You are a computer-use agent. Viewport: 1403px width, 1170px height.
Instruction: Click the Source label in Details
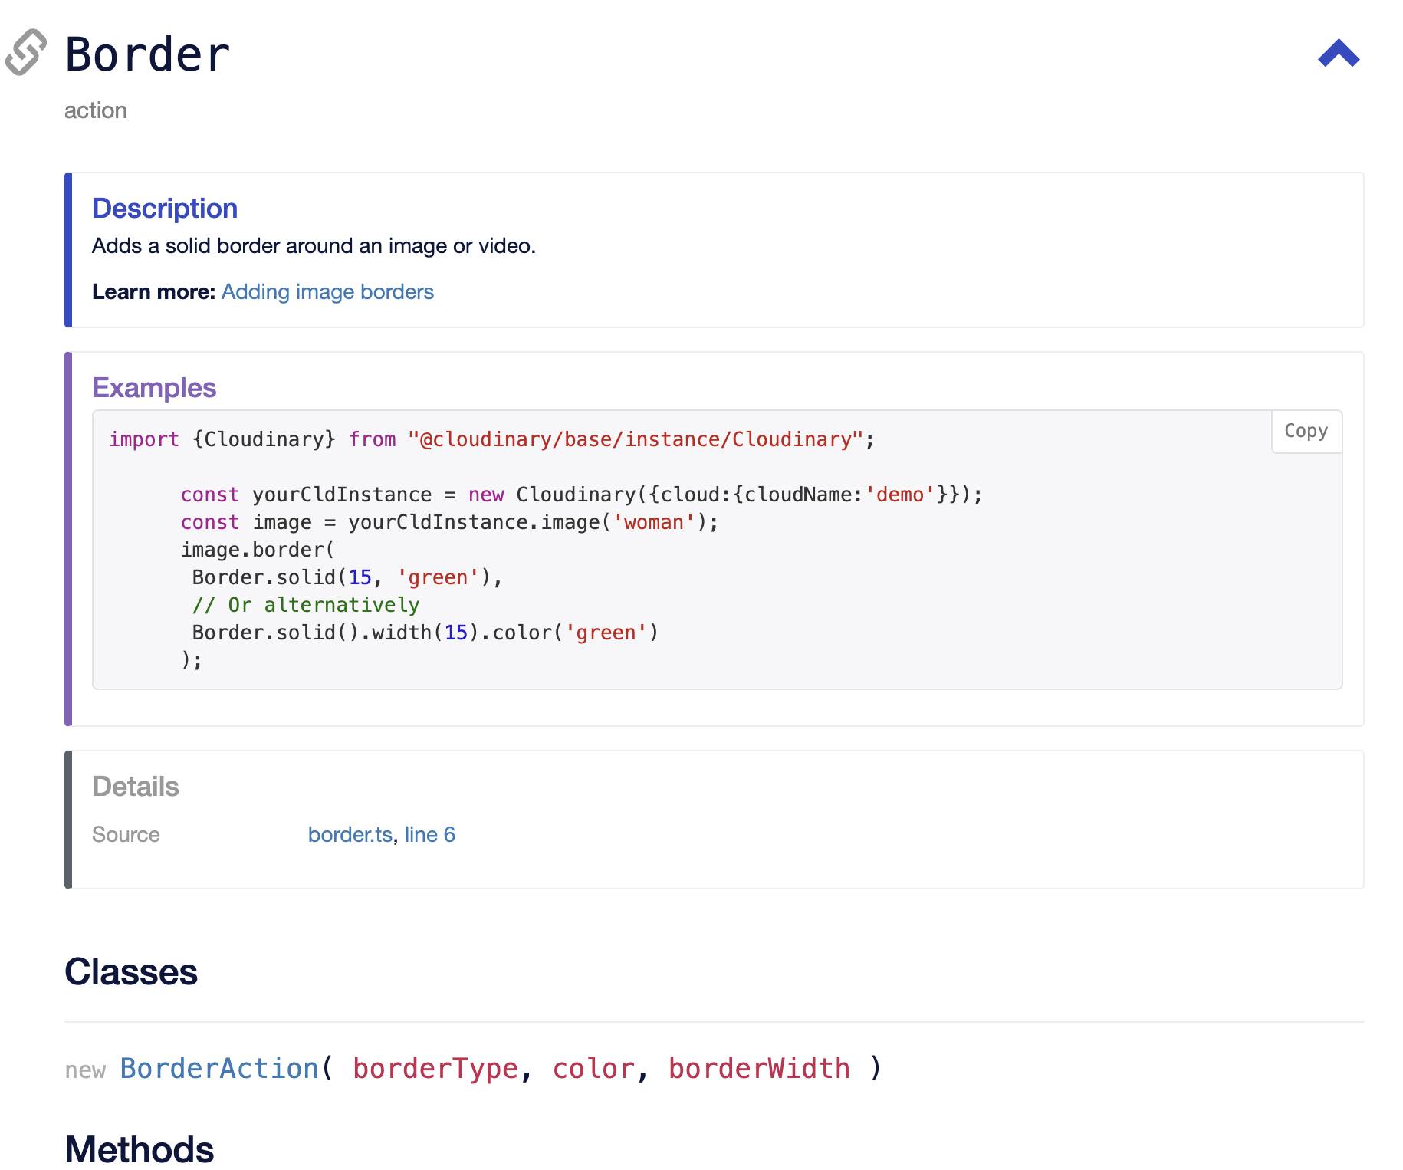126,834
